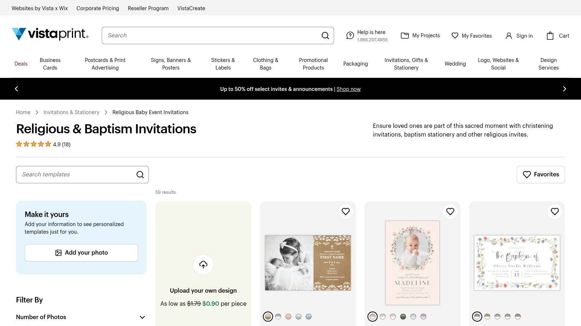Click the upload cloud icon

(203, 264)
